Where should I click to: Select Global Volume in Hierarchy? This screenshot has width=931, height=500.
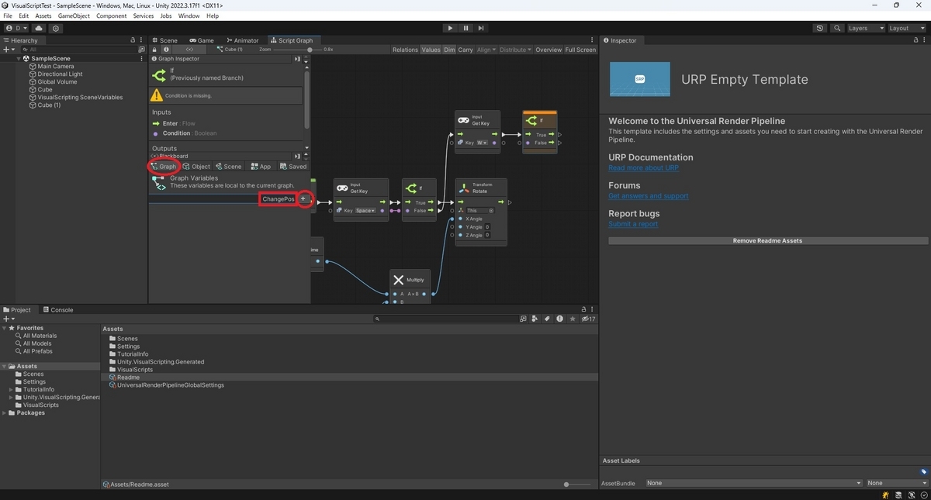57,82
